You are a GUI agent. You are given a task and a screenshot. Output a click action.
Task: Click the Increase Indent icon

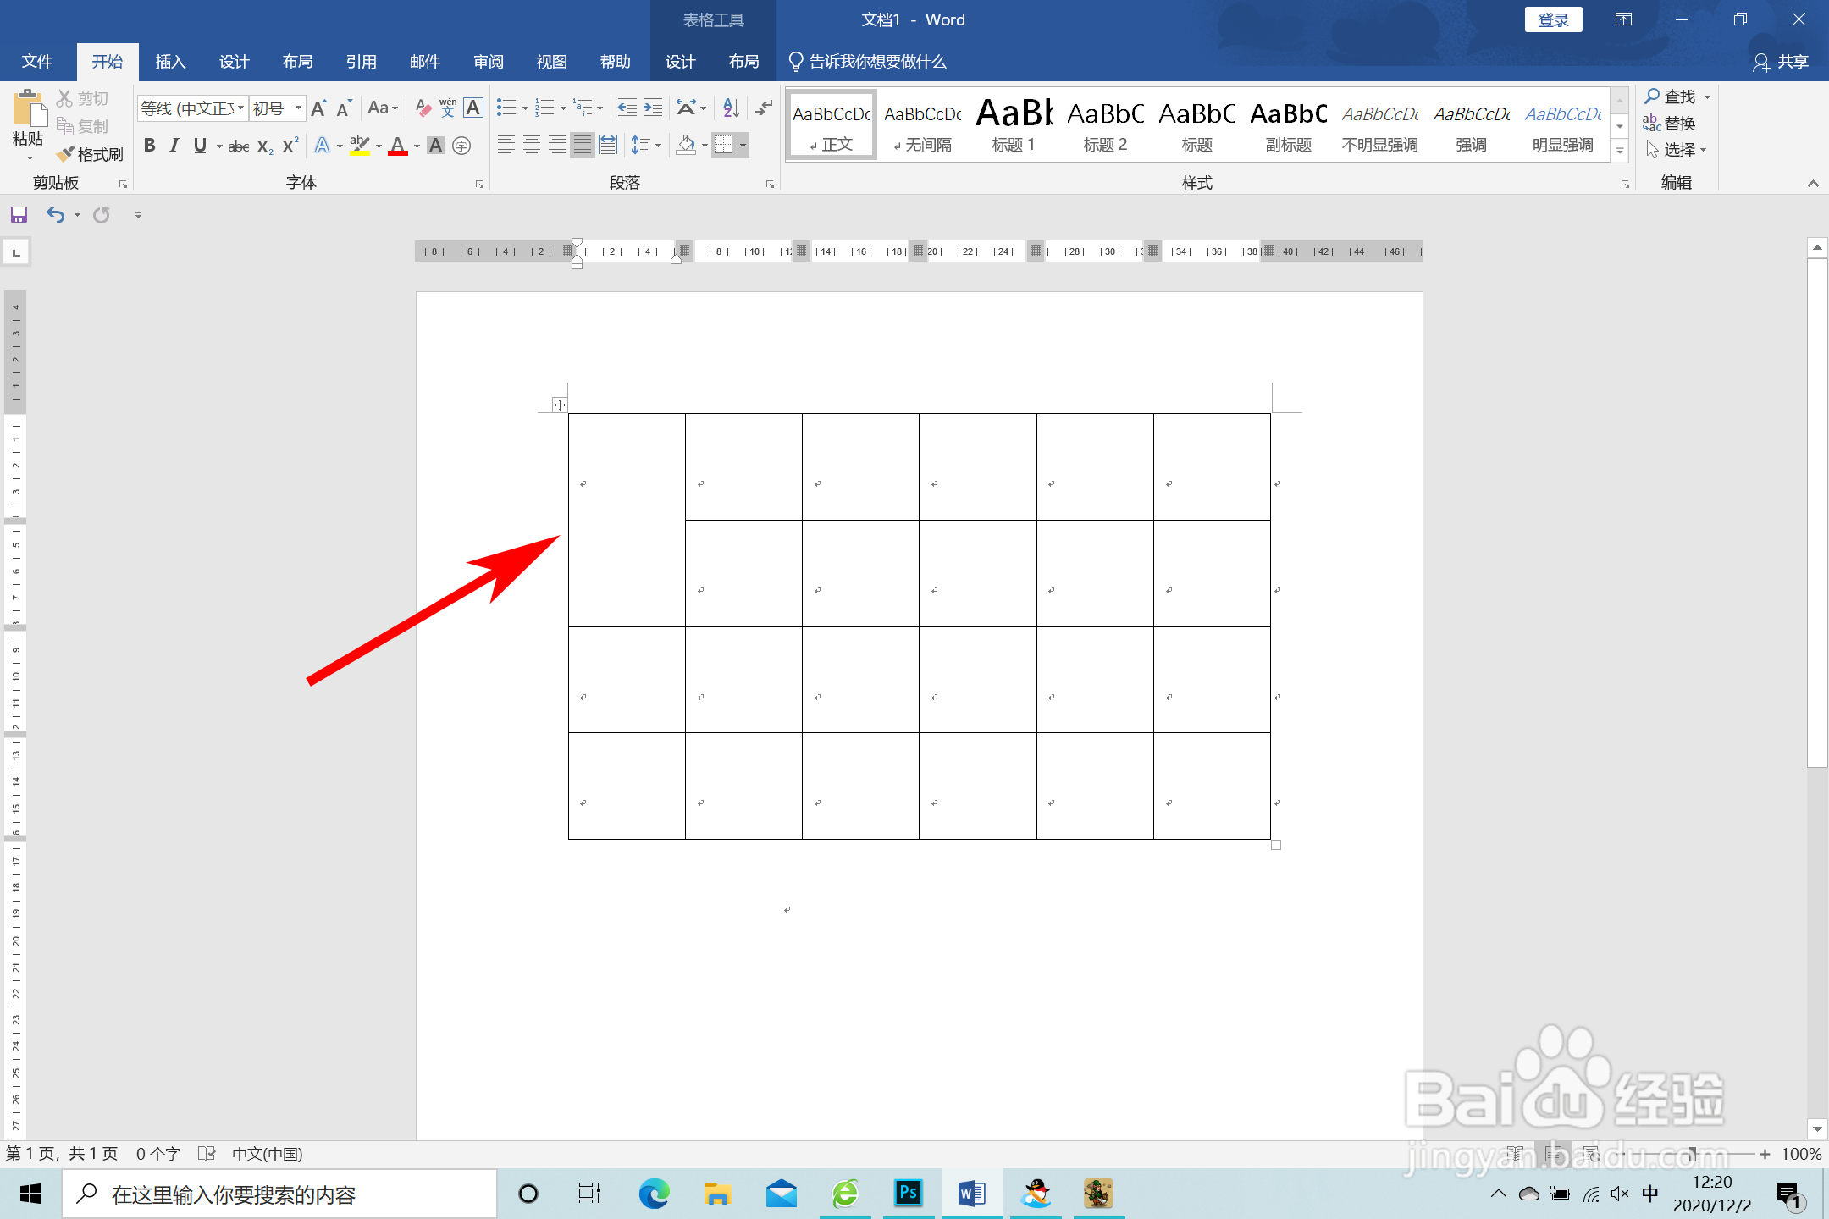click(653, 108)
